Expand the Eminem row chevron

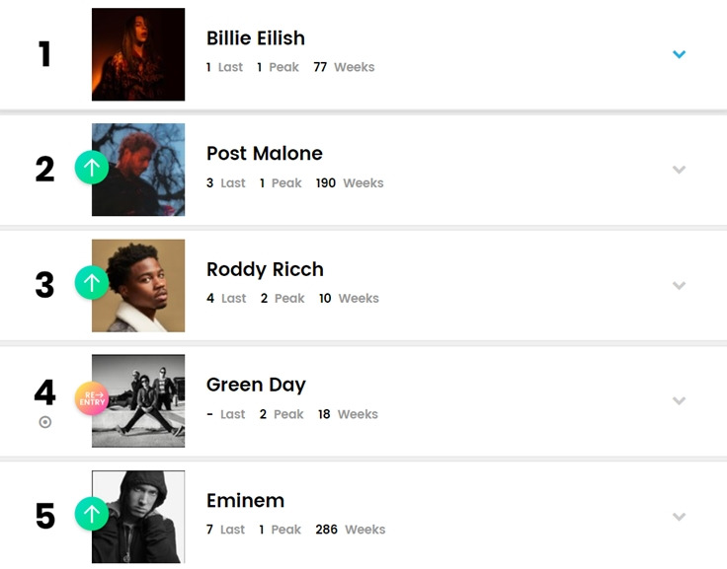pyautogui.click(x=679, y=516)
